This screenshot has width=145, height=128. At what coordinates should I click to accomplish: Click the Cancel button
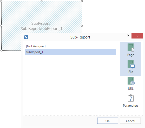coord(130,121)
